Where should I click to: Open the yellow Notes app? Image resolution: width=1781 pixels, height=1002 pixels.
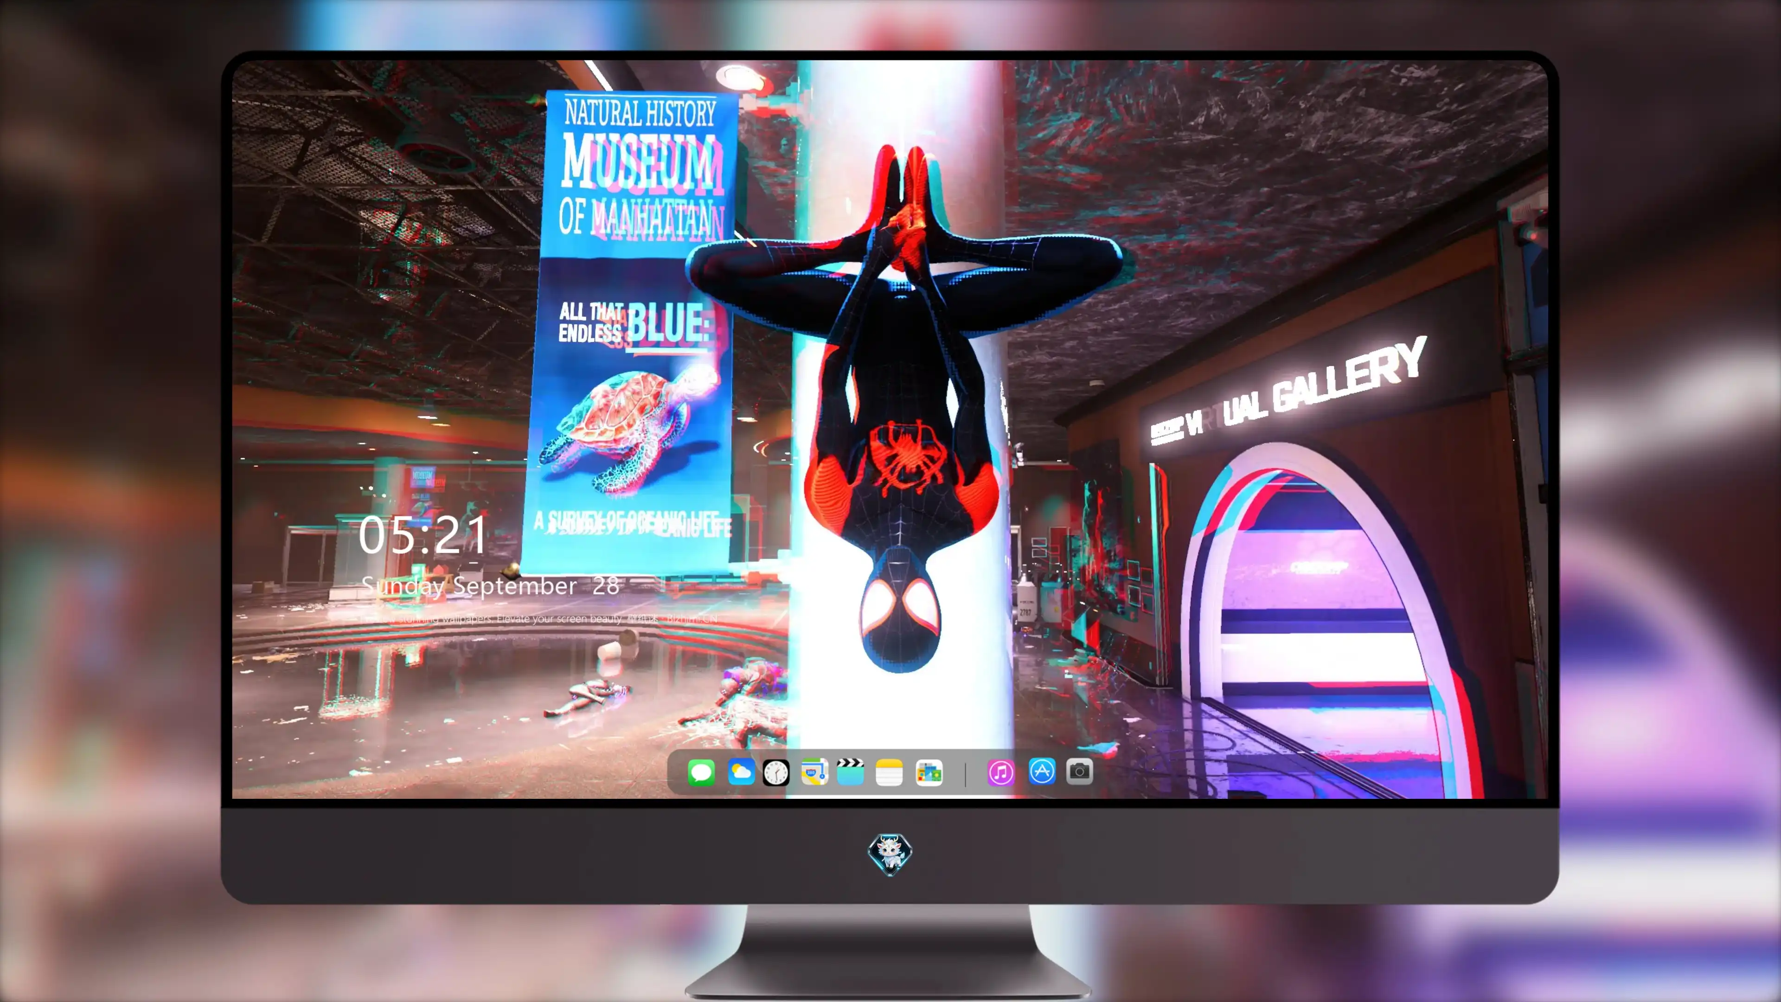coord(889,772)
